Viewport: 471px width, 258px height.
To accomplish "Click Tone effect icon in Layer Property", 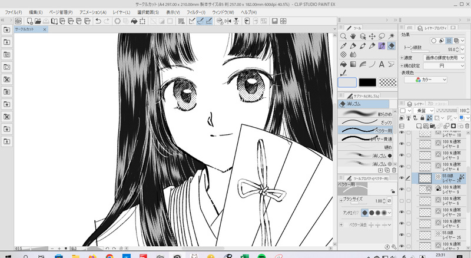I will [449, 41].
